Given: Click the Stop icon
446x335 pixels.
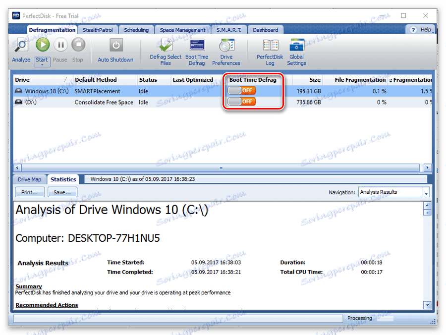Looking at the screenshot, I should tap(78, 45).
